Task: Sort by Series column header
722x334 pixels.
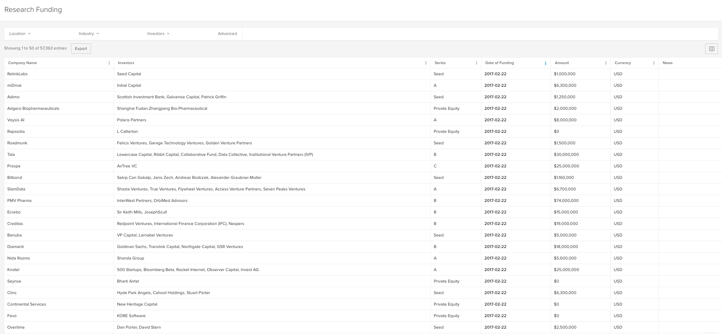Action: coord(440,63)
